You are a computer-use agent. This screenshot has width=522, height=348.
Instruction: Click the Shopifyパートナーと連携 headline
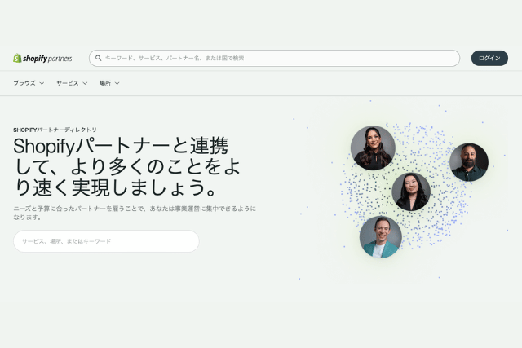point(126,166)
